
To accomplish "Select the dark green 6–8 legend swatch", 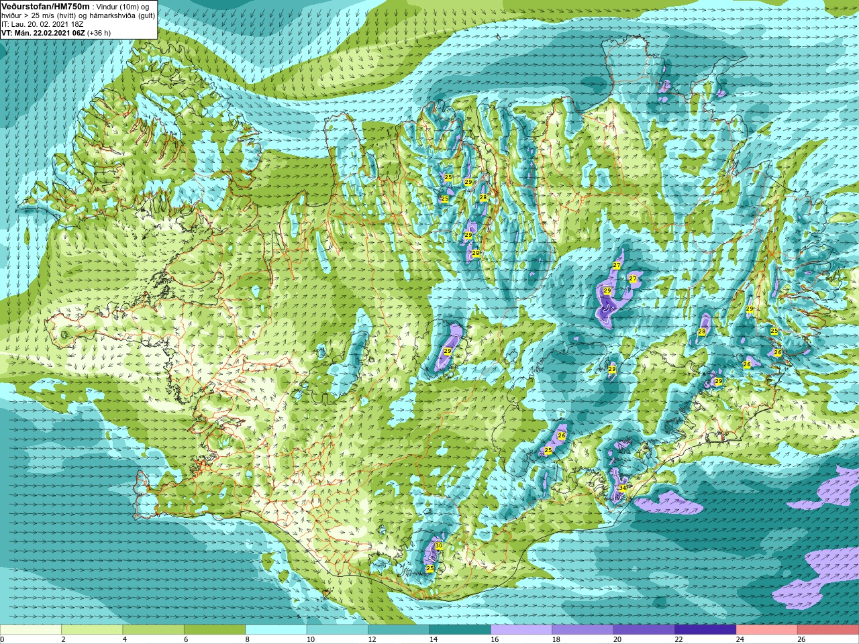I will (x=215, y=630).
